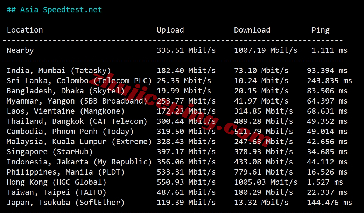Screen dimensions: 364x213
Task: Select Malaysia upload value 328.43 Mbit/s
Action: 186,142
